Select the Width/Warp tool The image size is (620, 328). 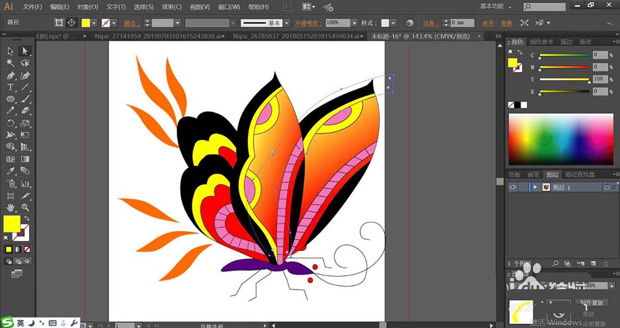click(x=11, y=135)
